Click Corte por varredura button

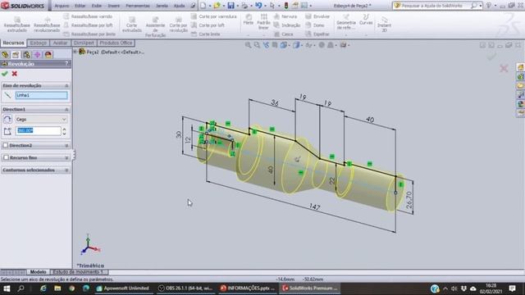click(214, 16)
